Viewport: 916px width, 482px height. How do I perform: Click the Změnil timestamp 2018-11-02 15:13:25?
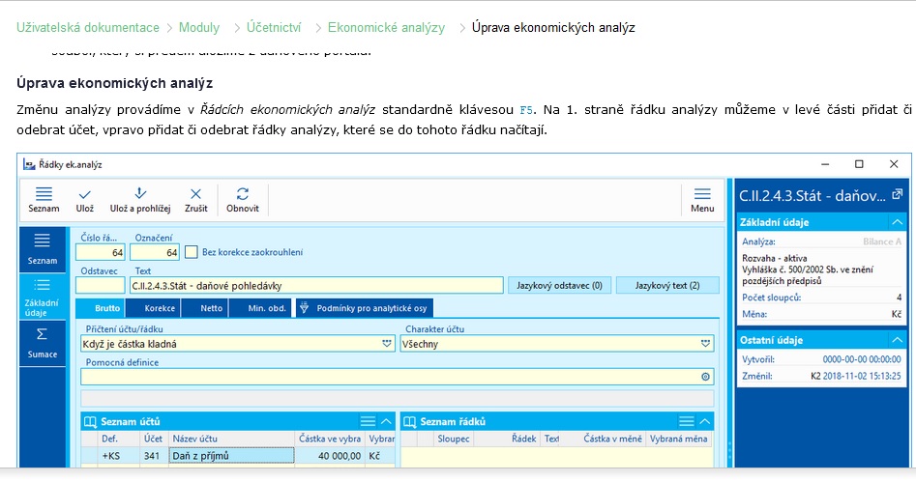click(862, 376)
